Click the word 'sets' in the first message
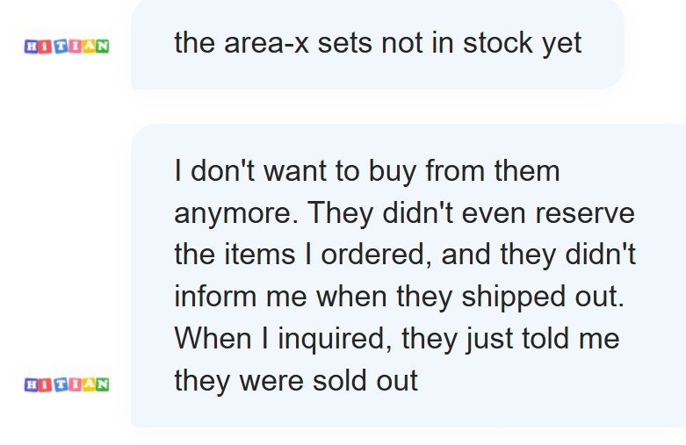 pyautogui.click(x=346, y=43)
